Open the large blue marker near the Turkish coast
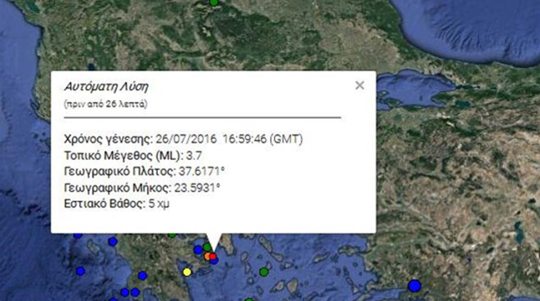This screenshot has height=301, width=540. (x=415, y=286)
